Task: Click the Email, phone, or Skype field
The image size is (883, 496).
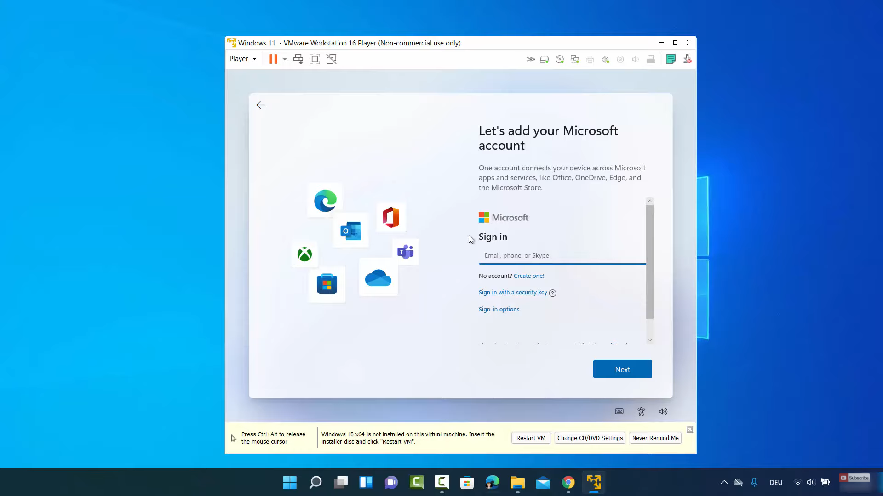Action: 562,255
